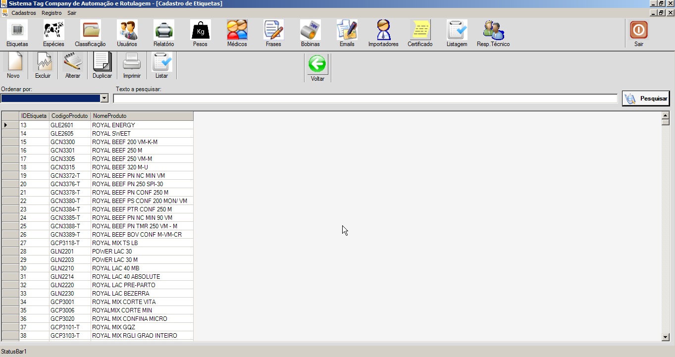Select ROYALMIX CORTE MIN row
Viewport: 675px width, 357px height.
point(98,310)
